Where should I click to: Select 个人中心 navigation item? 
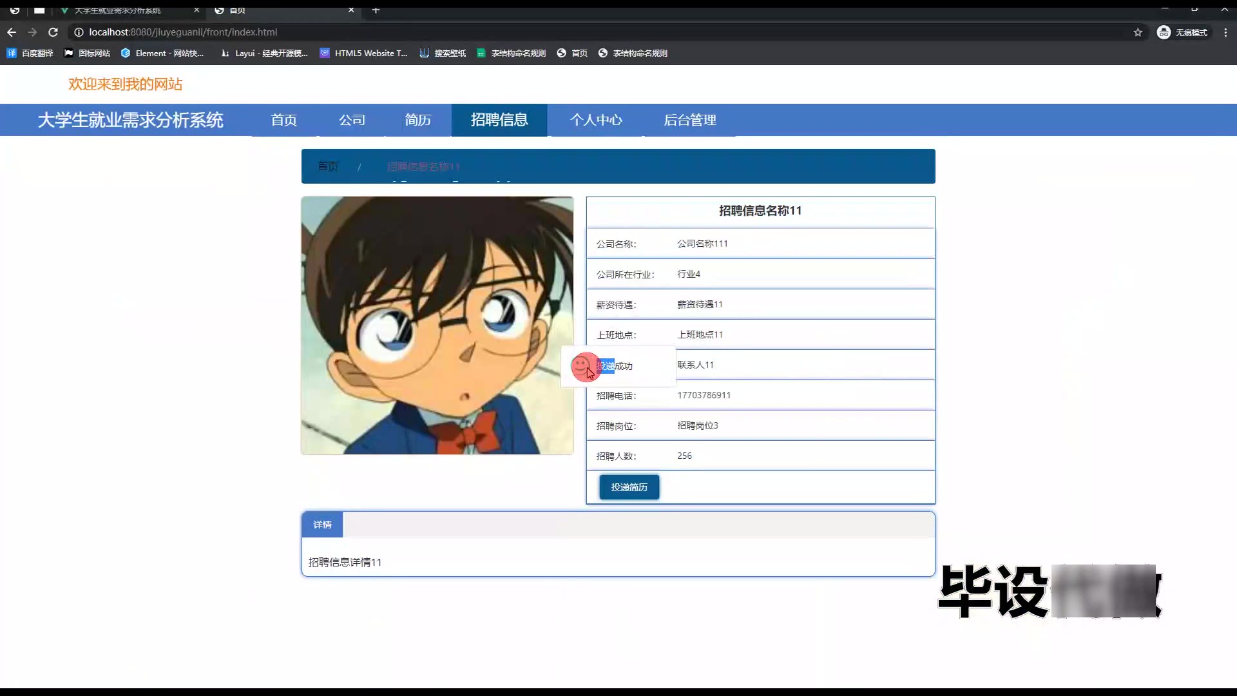596,120
